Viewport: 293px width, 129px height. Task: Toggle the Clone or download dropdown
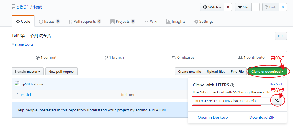pos(267,71)
